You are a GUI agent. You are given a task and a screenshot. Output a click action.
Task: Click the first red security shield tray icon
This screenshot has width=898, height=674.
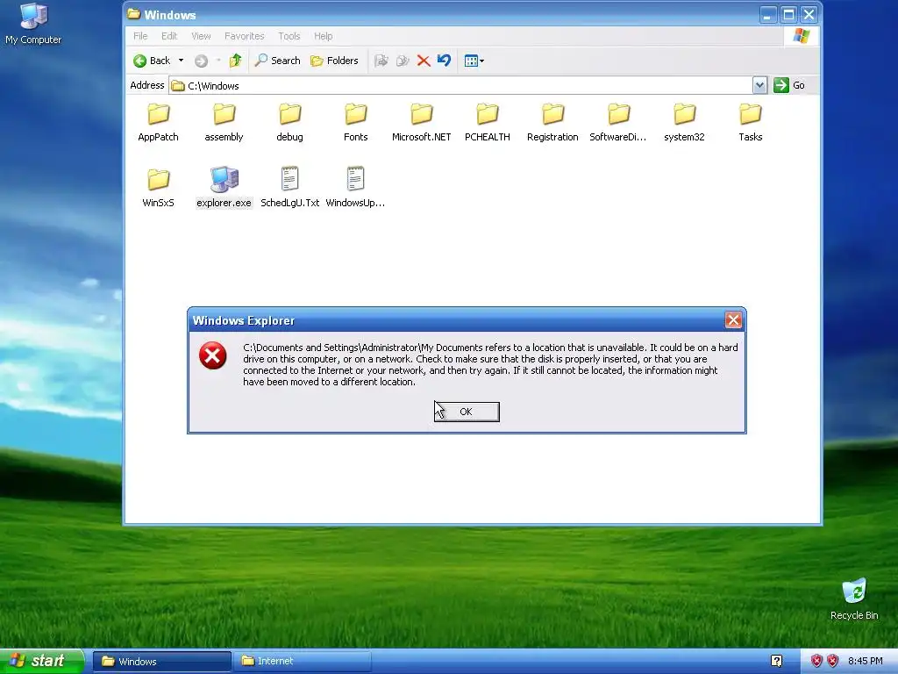[x=816, y=662]
